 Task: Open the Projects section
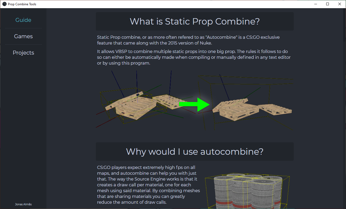pyautogui.click(x=23, y=53)
